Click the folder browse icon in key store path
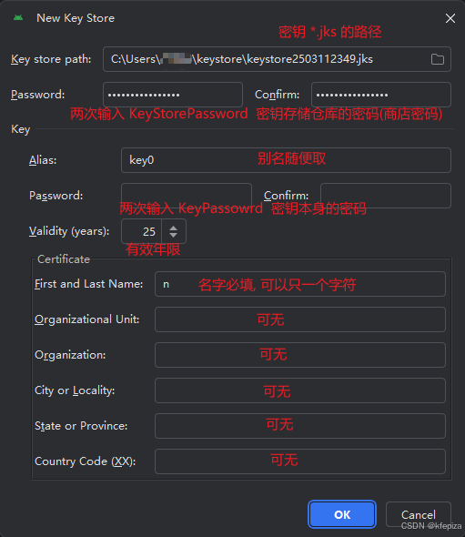This screenshot has width=465, height=537. click(x=438, y=59)
